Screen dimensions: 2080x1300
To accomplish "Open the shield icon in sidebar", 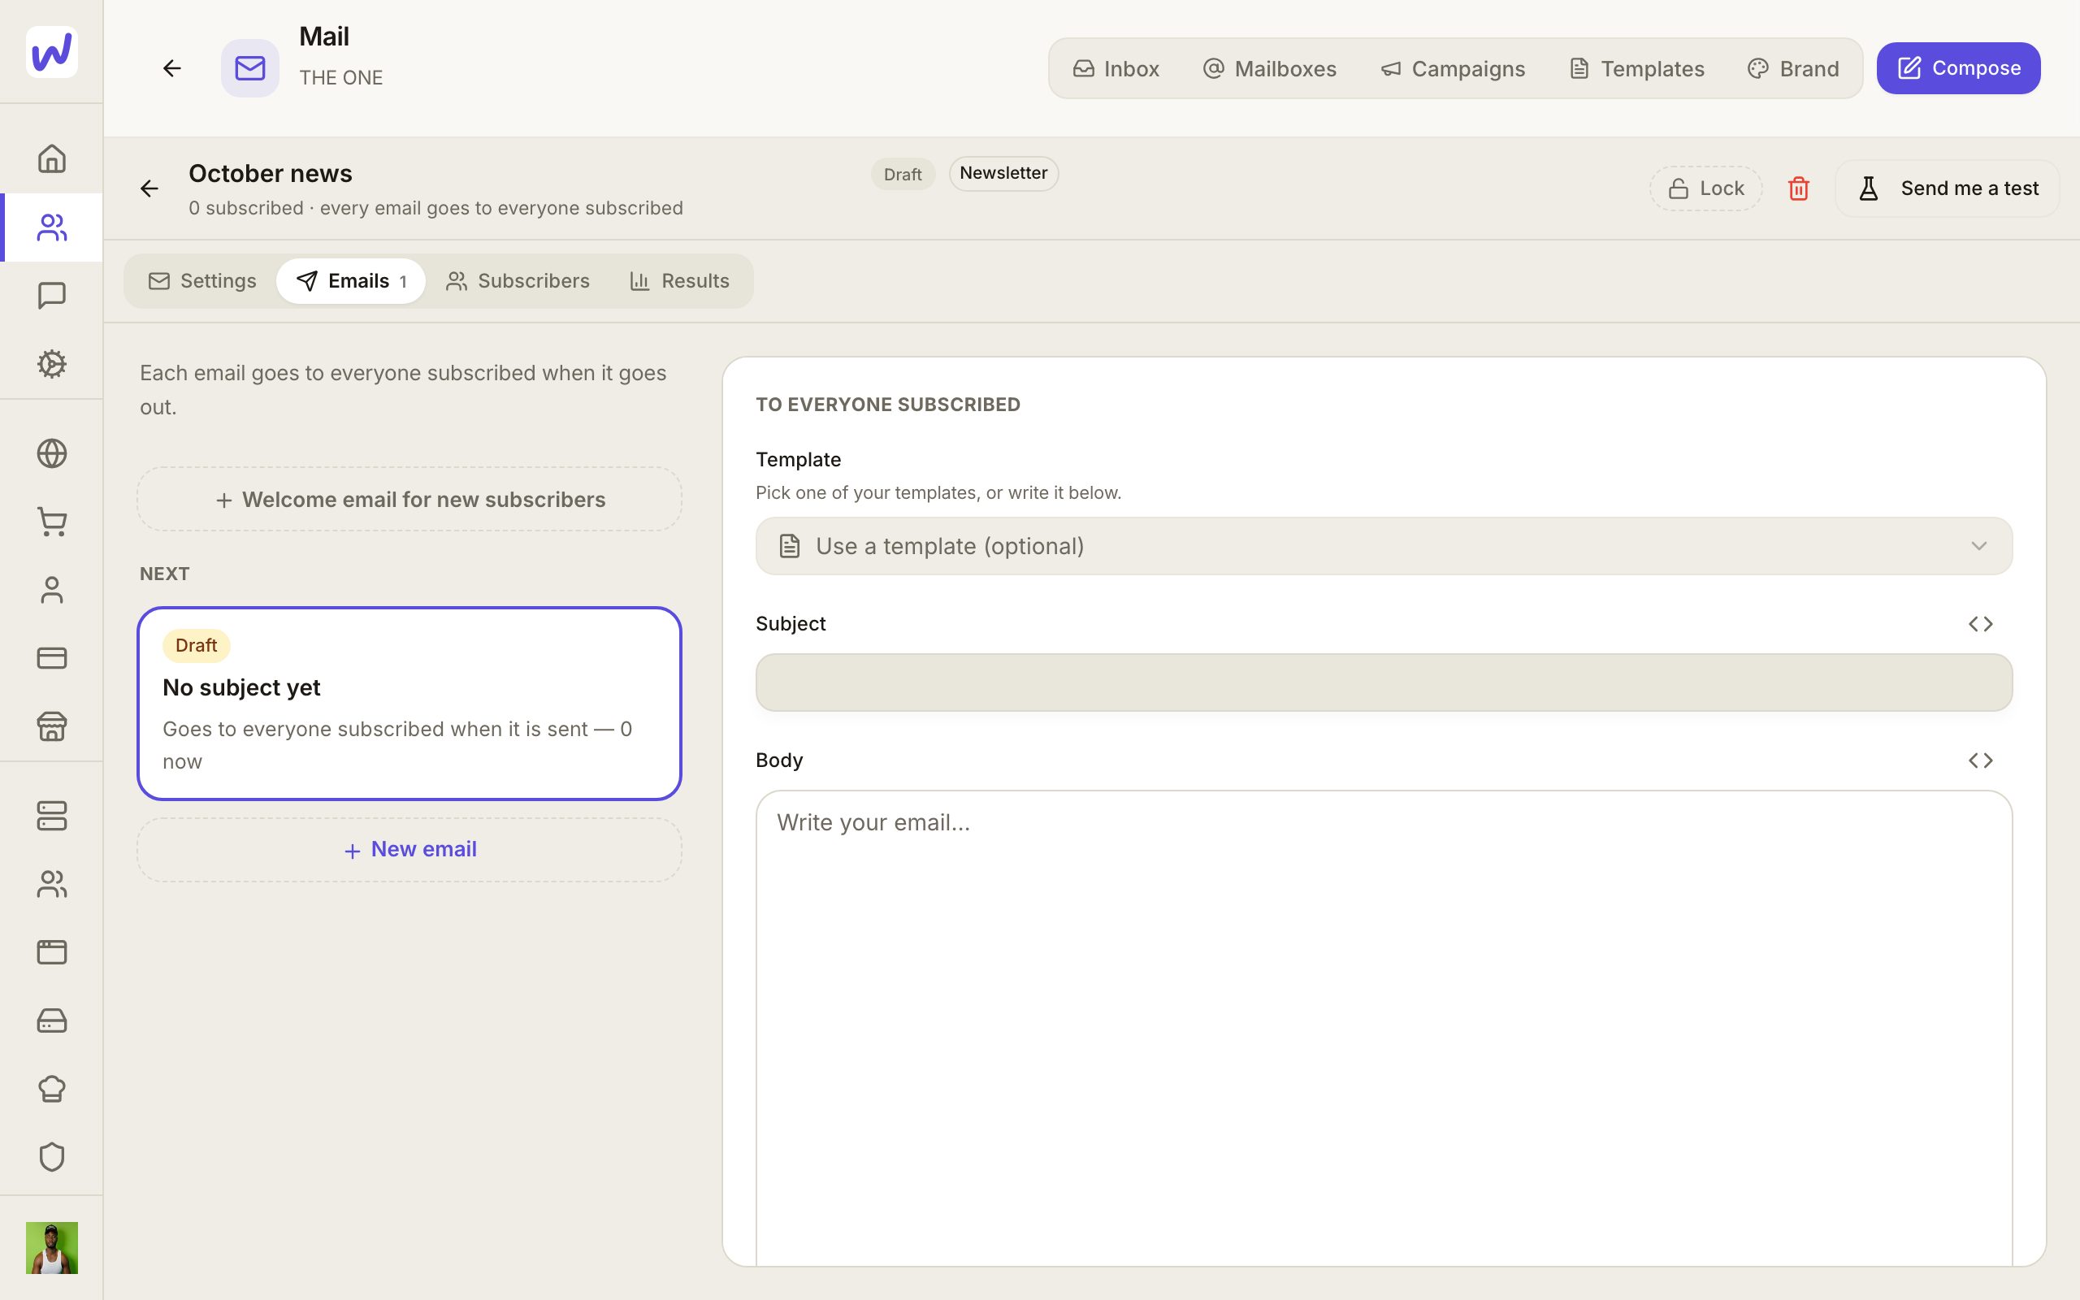I will pyautogui.click(x=51, y=1157).
